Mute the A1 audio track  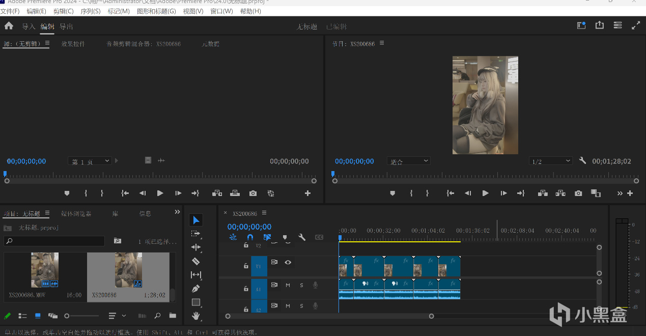point(288,285)
